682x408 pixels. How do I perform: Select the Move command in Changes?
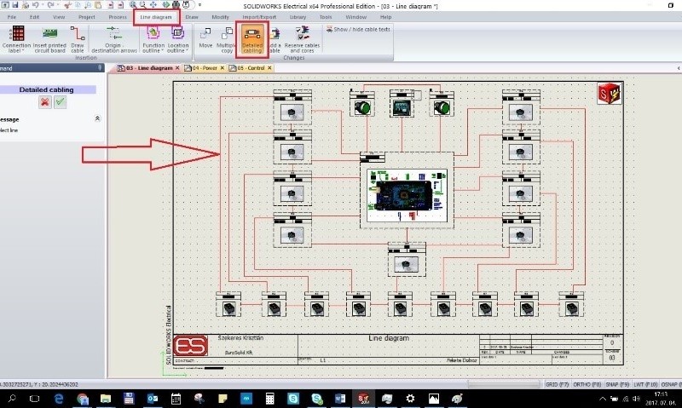(x=205, y=38)
